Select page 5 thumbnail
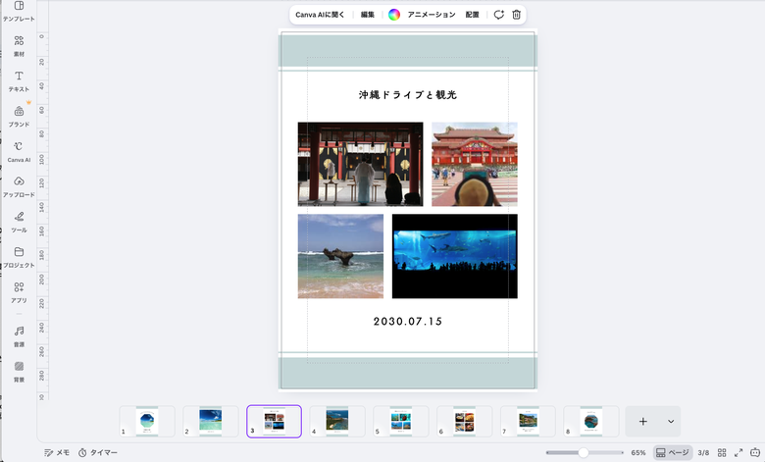The image size is (765, 462). pos(400,421)
